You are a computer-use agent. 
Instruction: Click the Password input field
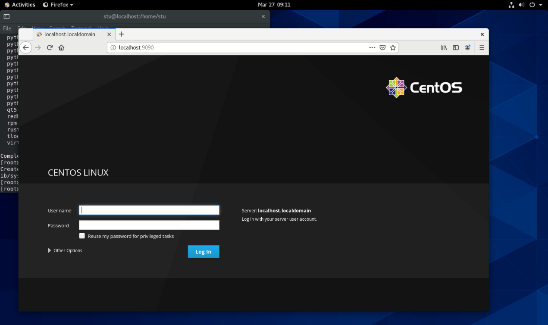point(149,225)
